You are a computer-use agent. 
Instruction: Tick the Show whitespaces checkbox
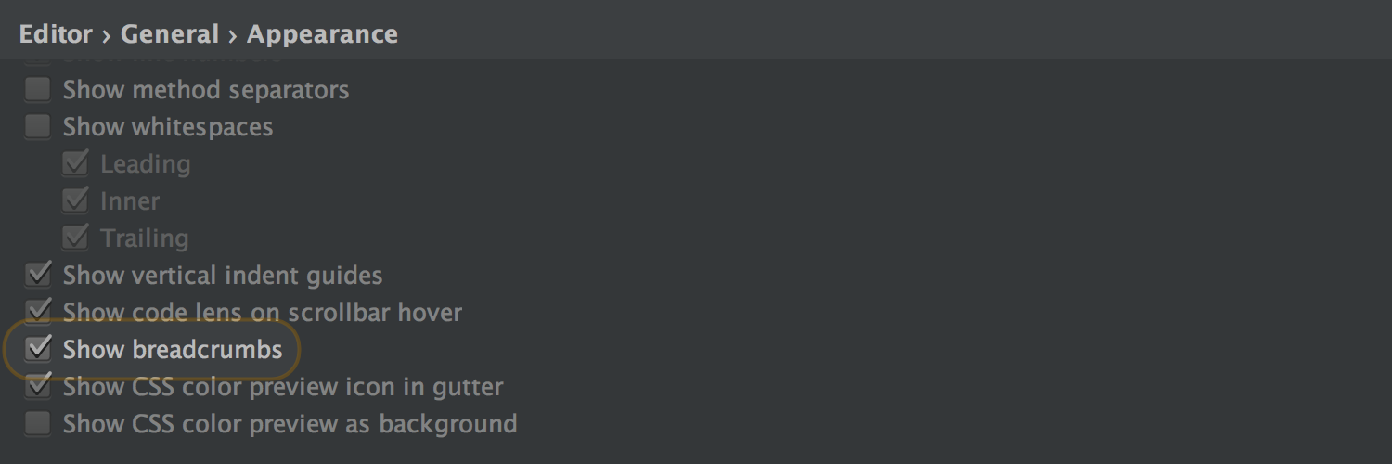point(37,127)
